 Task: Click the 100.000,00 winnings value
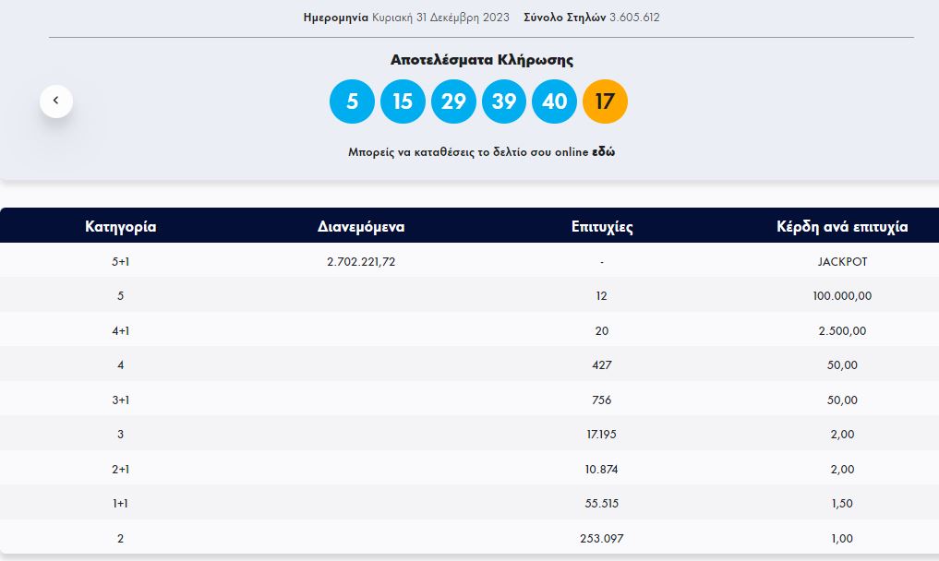pos(842,296)
